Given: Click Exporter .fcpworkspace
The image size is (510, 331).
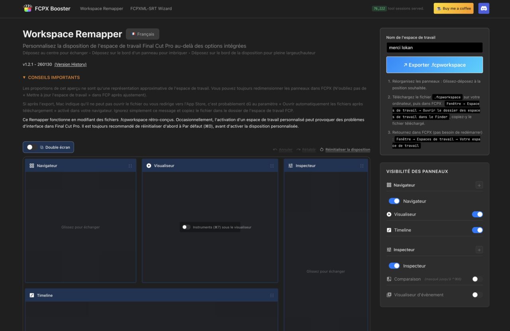Looking at the screenshot, I should coord(434,64).
